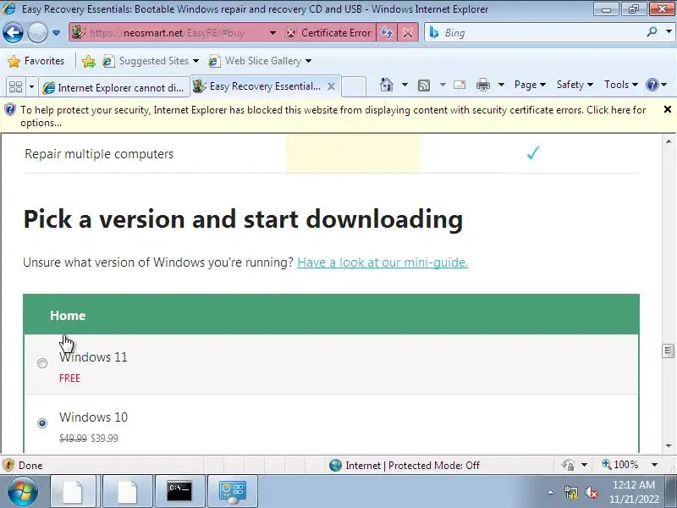Dismiss the security information bar
677x508 pixels.
[x=667, y=109]
